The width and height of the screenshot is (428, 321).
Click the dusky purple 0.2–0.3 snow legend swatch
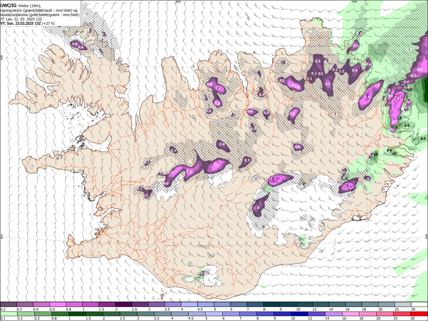coord(8,304)
